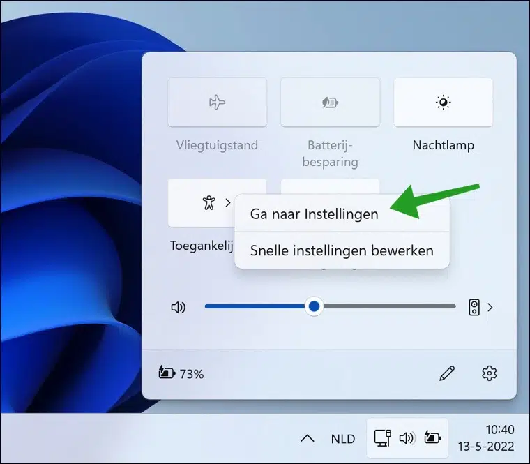Switch input language NLD indicator

tap(342, 439)
